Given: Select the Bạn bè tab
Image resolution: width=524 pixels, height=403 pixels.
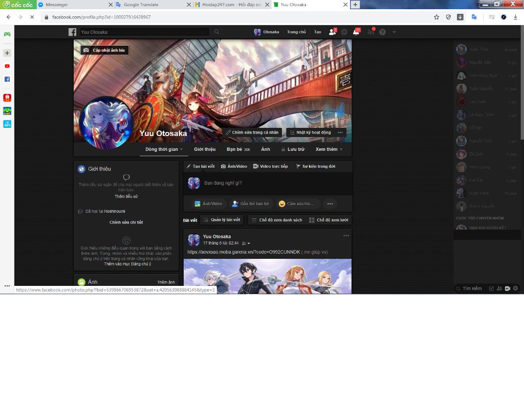Looking at the screenshot, I should pos(238,149).
